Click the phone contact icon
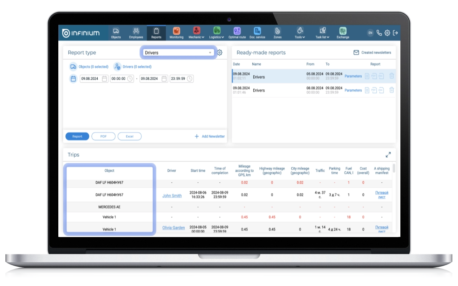The height and width of the screenshot is (286, 458). coord(379,33)
